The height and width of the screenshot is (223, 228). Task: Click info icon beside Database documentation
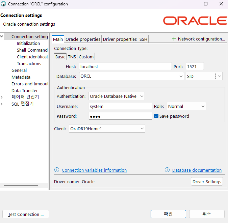tap(167, 170)
